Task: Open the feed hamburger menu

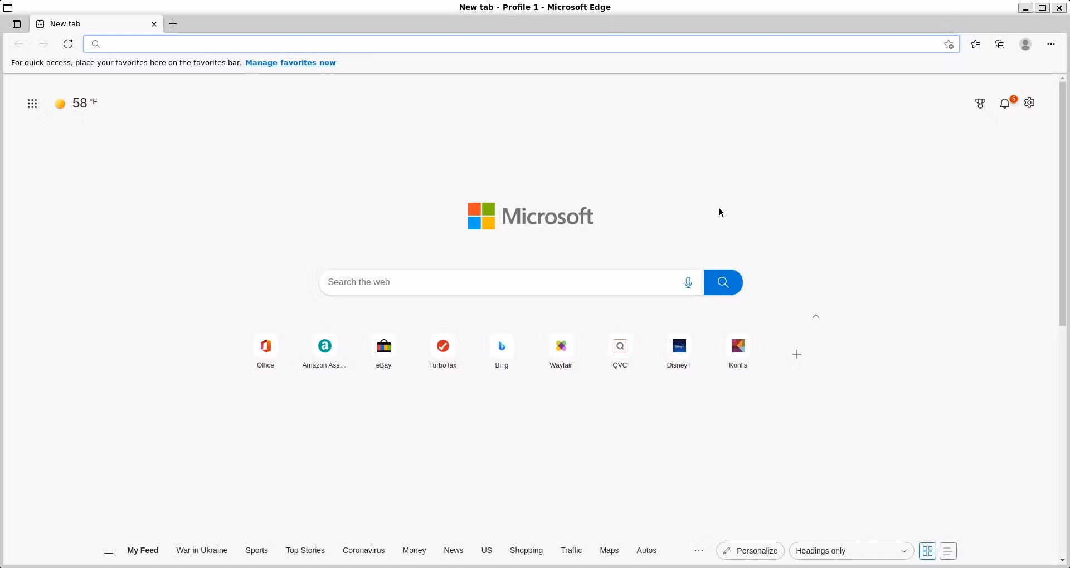Action: point(109,551)
